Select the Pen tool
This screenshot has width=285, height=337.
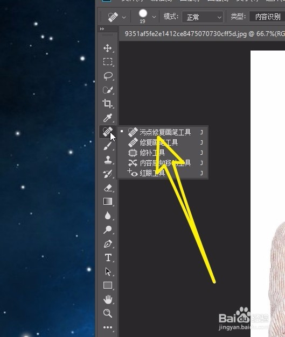[x=108, y=243]
